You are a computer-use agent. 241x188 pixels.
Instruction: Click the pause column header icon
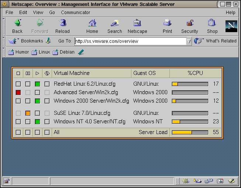point(28,73)
